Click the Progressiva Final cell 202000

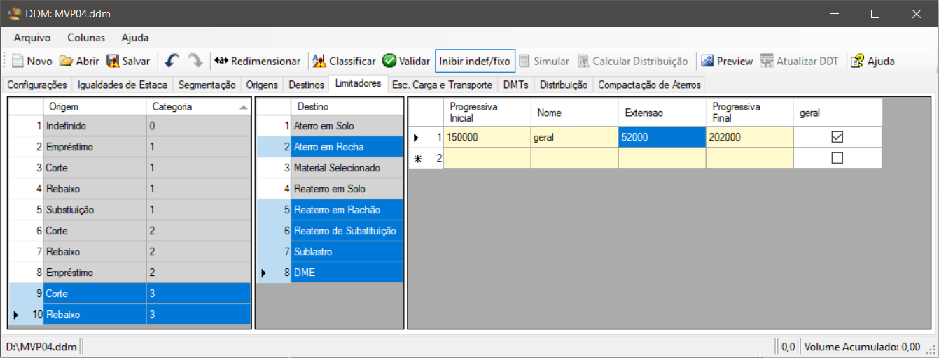tap(749, 137)
